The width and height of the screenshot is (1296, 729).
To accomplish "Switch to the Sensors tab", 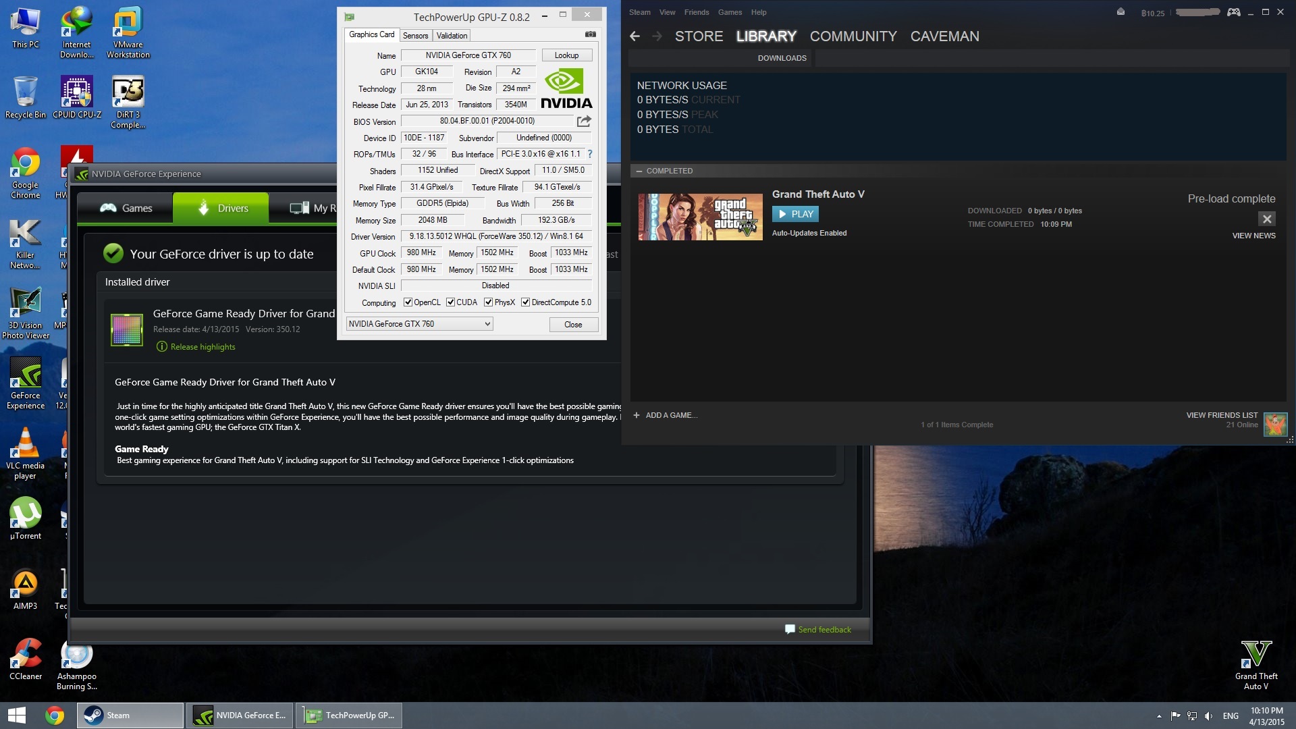I will 415,36.
